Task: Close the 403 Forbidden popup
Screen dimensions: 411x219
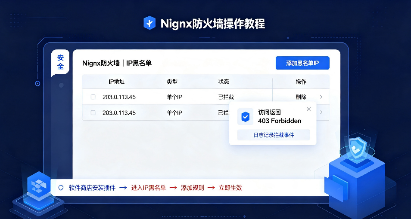Action: click(x=309, y=109)
